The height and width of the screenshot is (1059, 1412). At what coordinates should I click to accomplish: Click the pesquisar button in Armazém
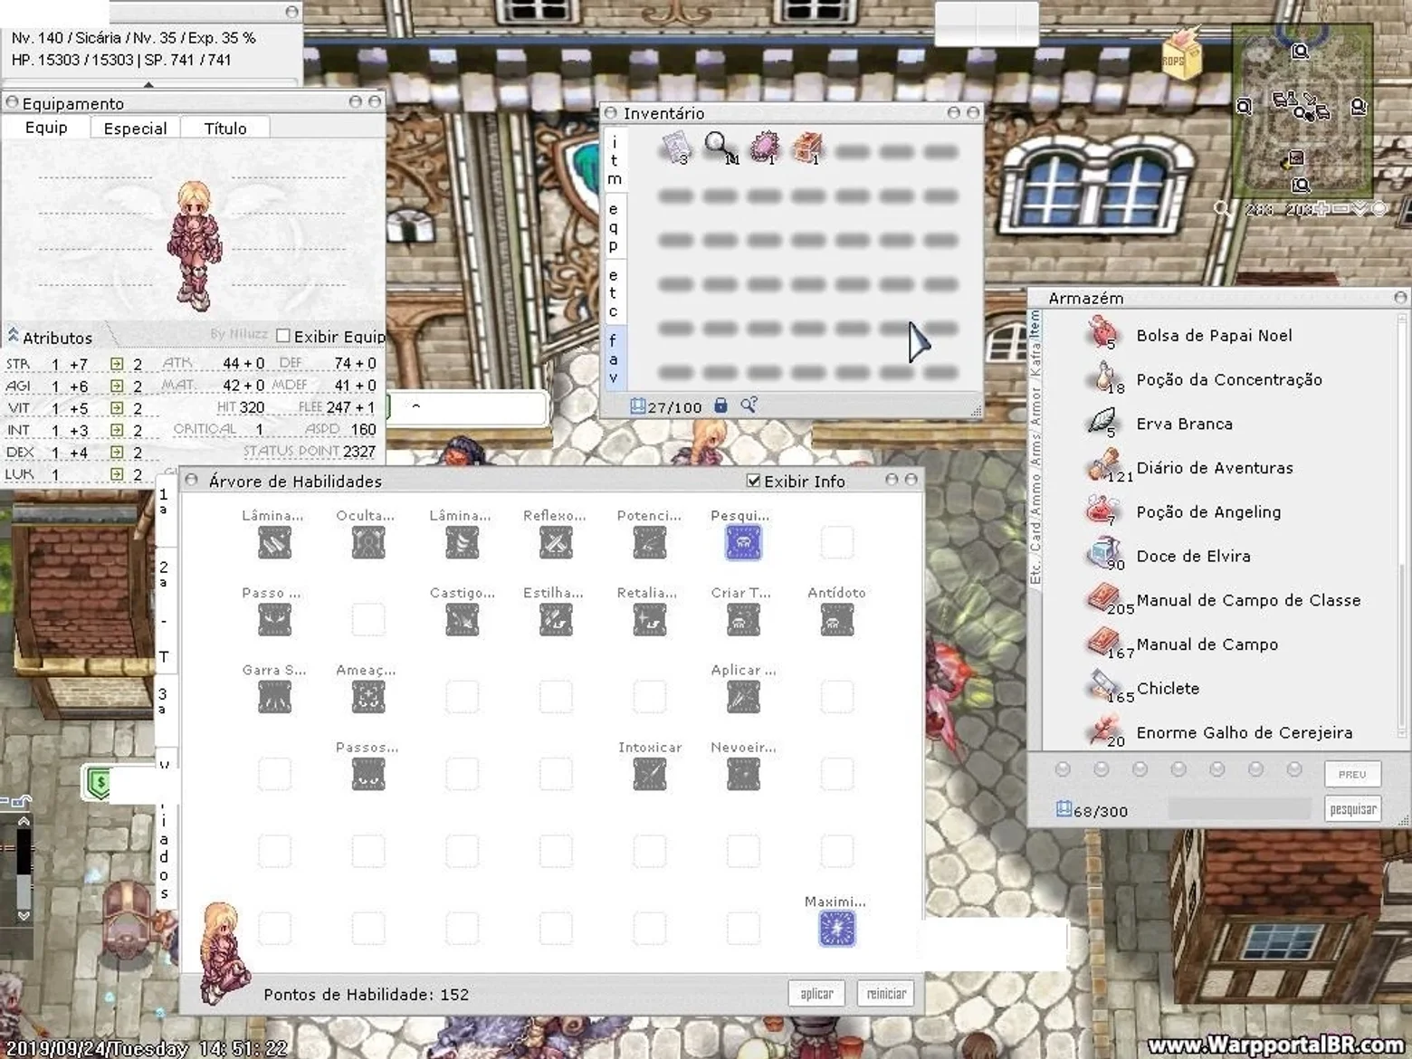(1353, 809)
